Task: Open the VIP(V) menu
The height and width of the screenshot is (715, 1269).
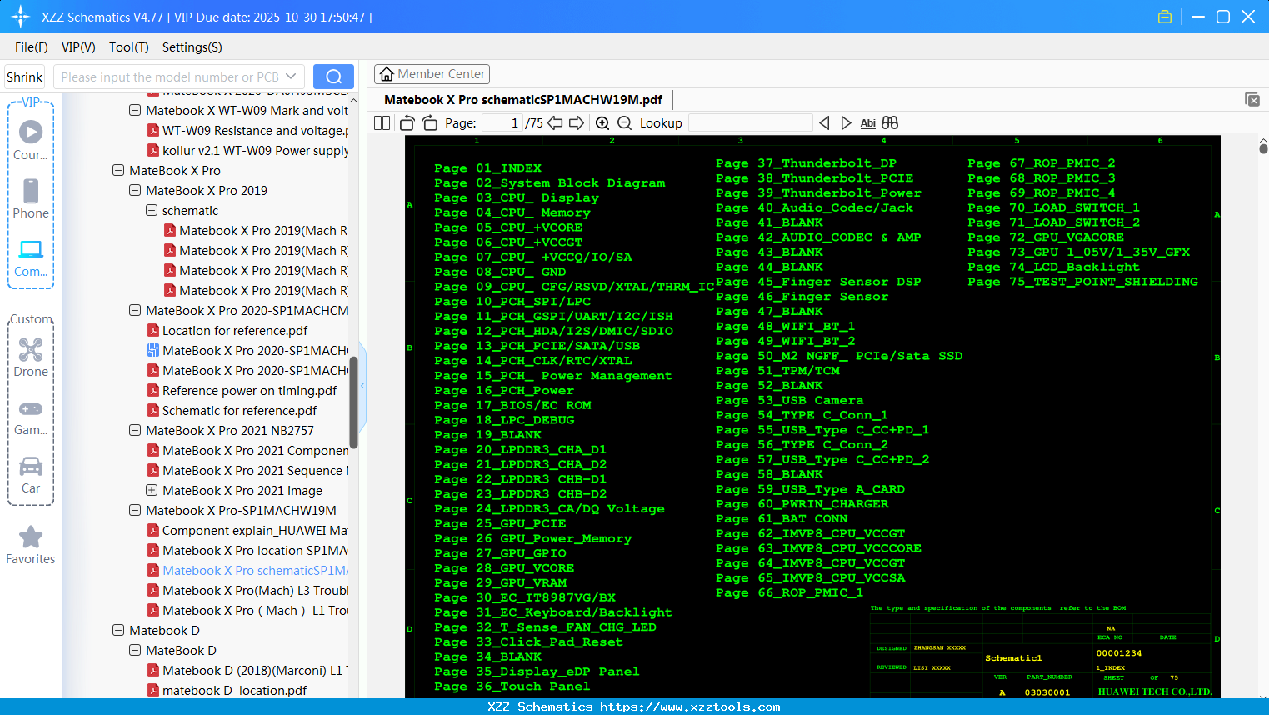Action: (78, 47)
